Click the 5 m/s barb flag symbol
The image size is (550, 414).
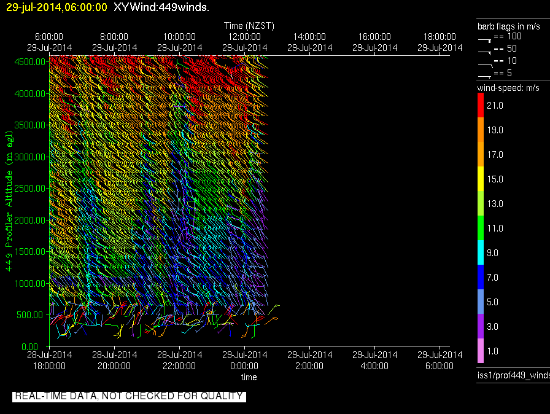pos(484,75)
